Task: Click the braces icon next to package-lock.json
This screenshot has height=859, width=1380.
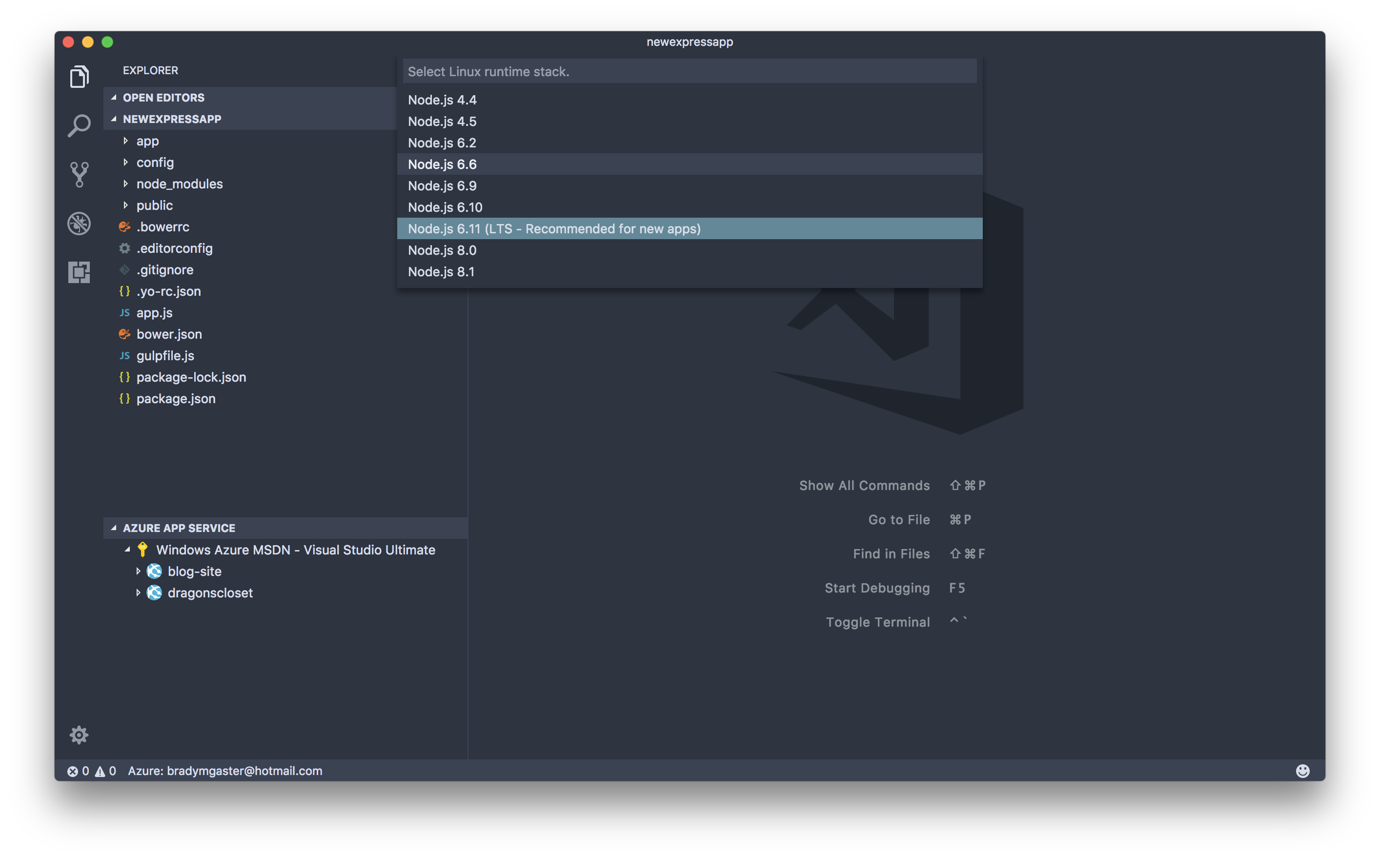Action: coord(124,377)
